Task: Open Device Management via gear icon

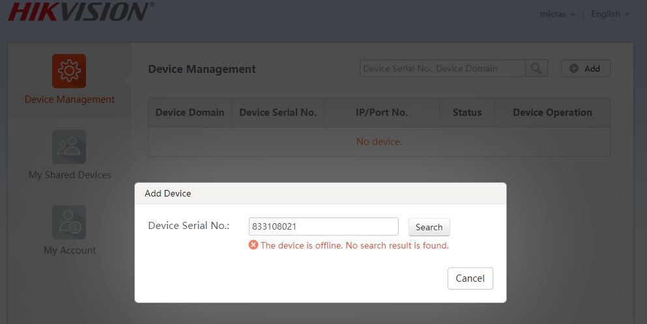Action: tap(69, 71)
